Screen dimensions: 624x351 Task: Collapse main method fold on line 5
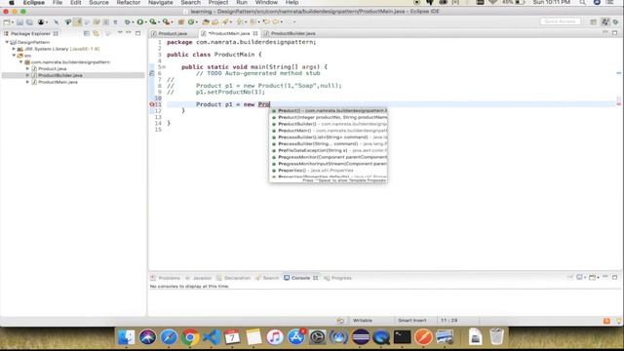164,67
